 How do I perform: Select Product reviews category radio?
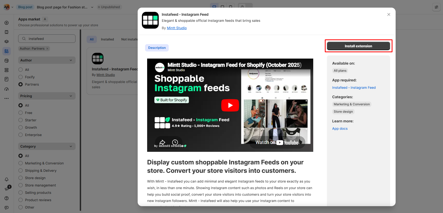click(21, 200)
